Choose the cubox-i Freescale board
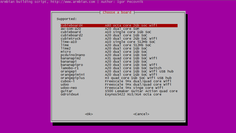The width and height of the screenshot is (236, 133). [x=119, y=81]
